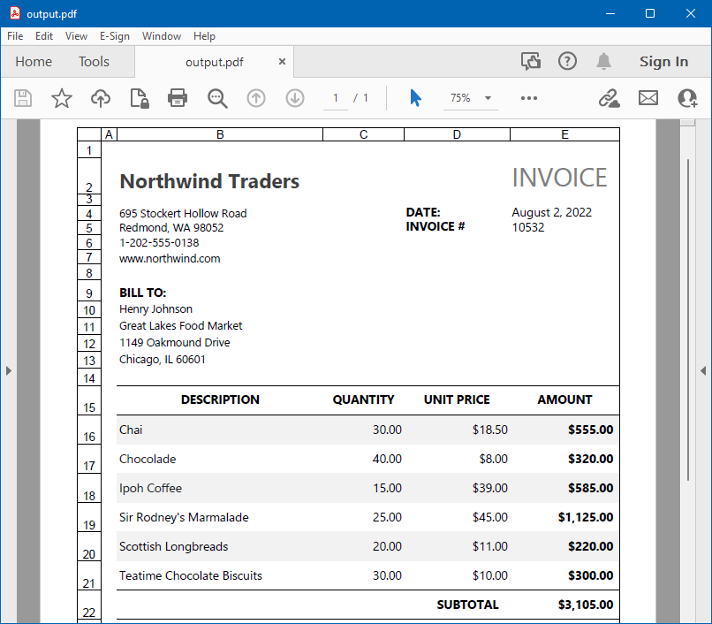Screen dimensions: 712x624
Task: Click the Sign In button
Action: 663,62
